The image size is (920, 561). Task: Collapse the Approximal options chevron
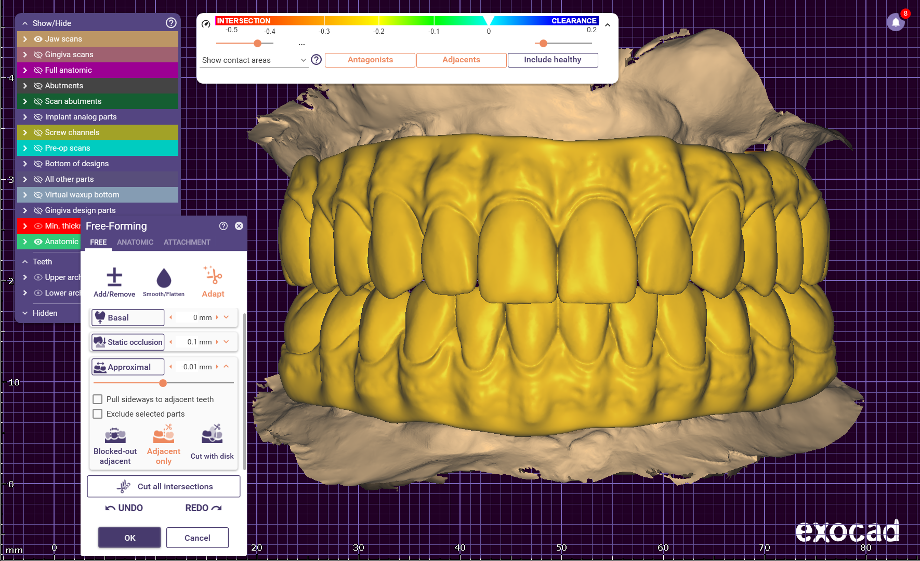[x=226, y=367]
